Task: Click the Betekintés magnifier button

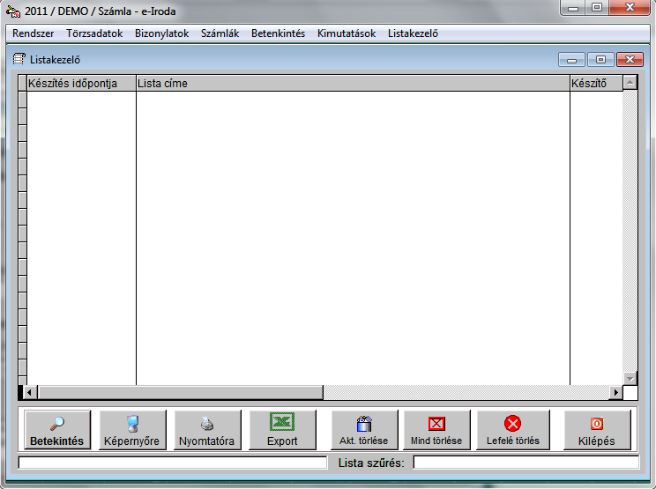Action: click(x=57, y=431)
